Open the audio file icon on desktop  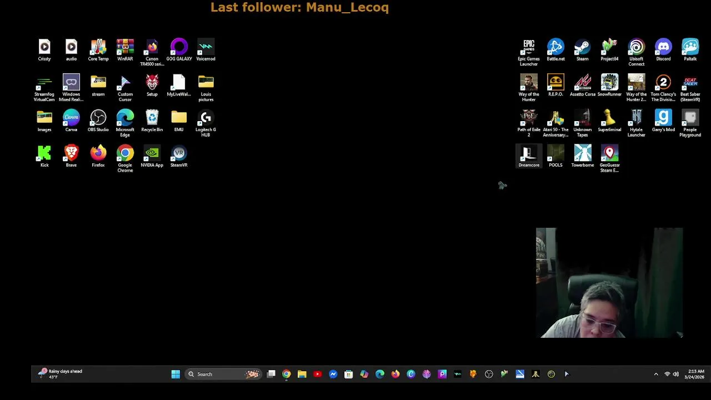click(71, 50)
